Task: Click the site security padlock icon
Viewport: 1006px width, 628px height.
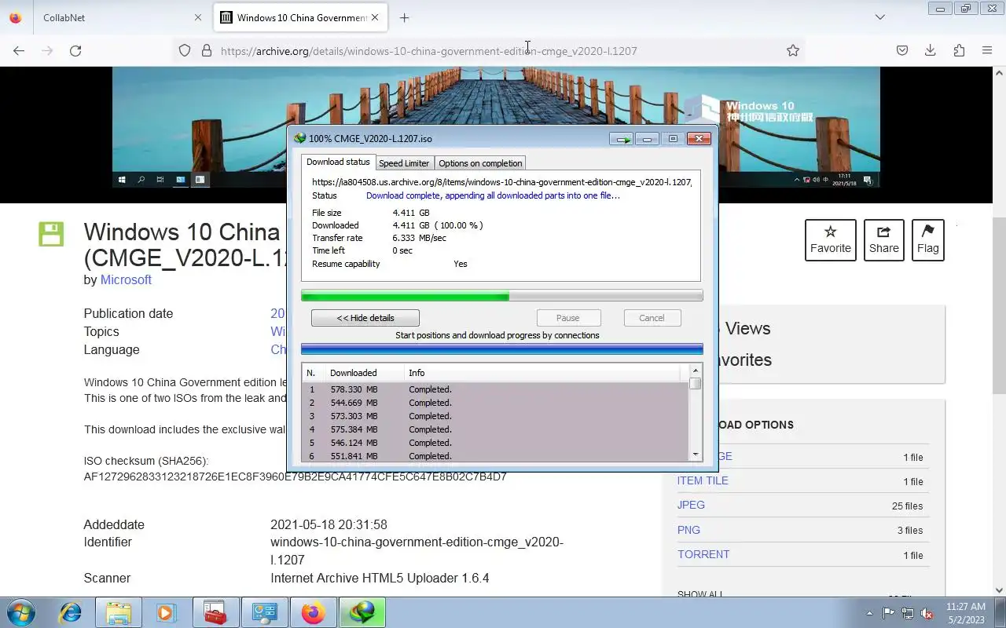Action: (x=207, y=50)
